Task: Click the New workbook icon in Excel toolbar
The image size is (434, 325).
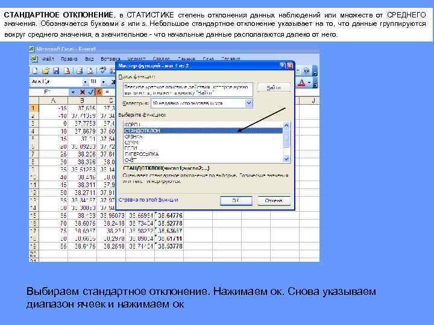Action: click(35, 71)
